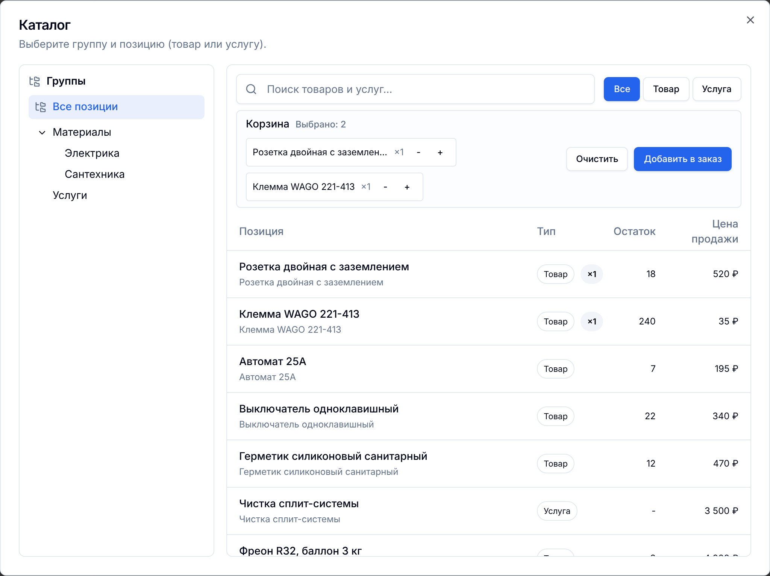
Task: Click the Очистить button
Action: 597,159
